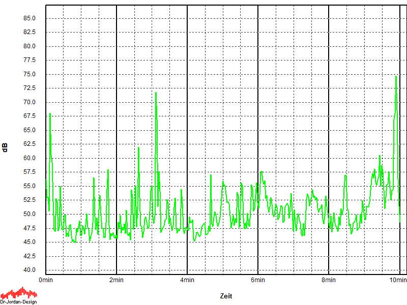Image resolution: width=407 pixels, height=305 pixels.
Task: Click the highest green peak near 10min
Action: [x=396, y=77]
